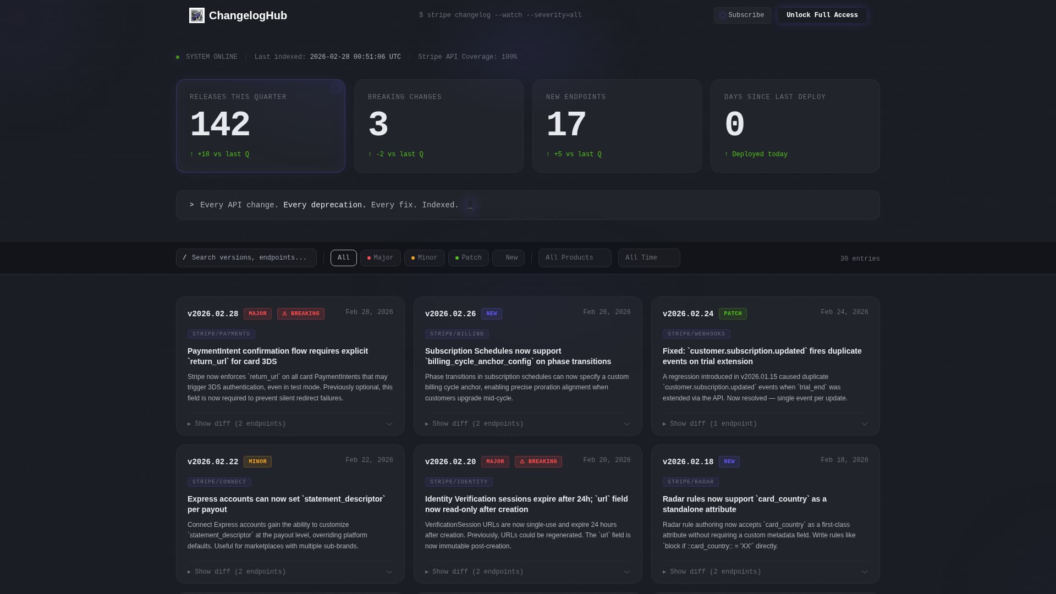
Task: Open Subscription Schedules entry title
Action: 518,356
